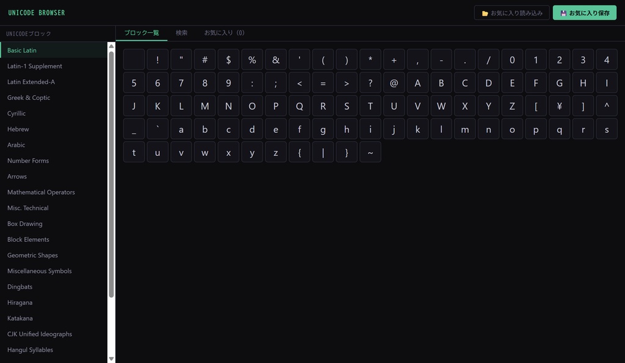625x363 pixels.
Task: Click the vertical bar | tile
Action: point(323,152)
